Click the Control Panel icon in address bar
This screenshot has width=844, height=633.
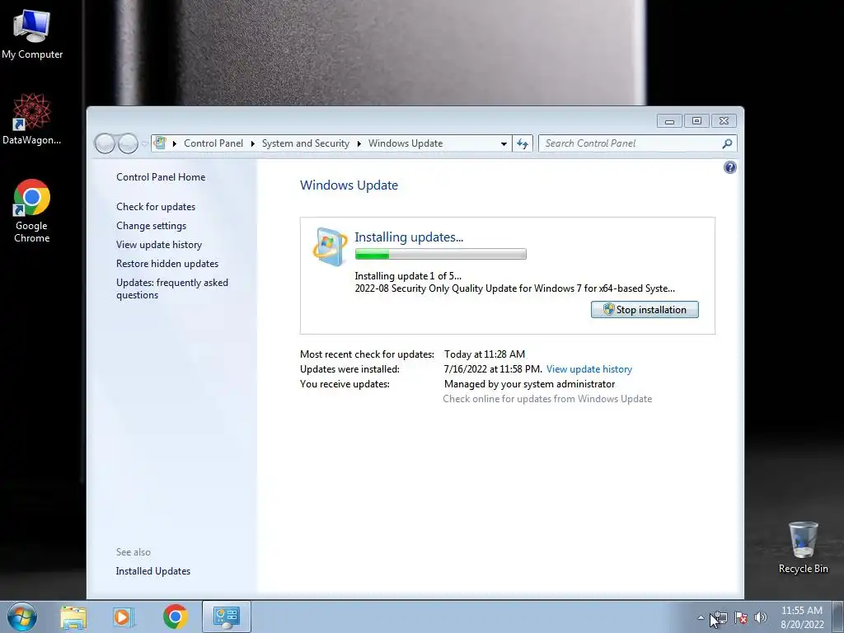[160, 143]
